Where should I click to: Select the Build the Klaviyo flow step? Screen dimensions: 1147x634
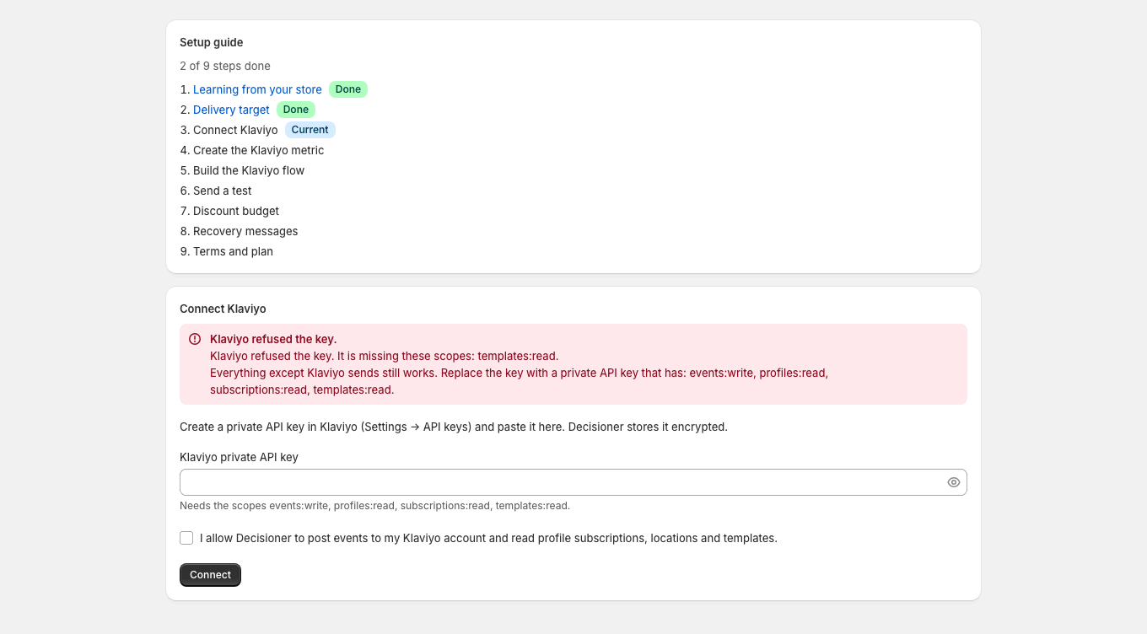[249, 170]
